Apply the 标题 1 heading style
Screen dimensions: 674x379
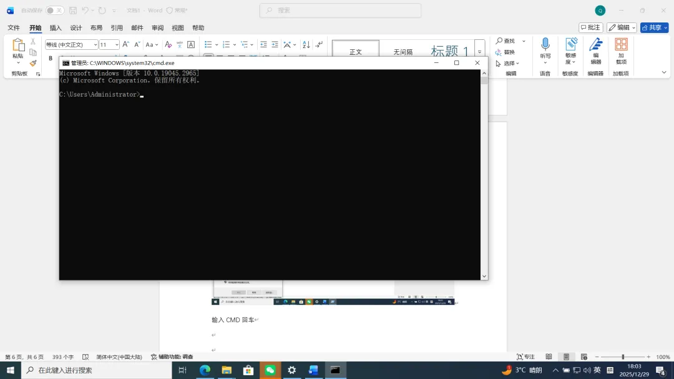click(x=449, y=52)
